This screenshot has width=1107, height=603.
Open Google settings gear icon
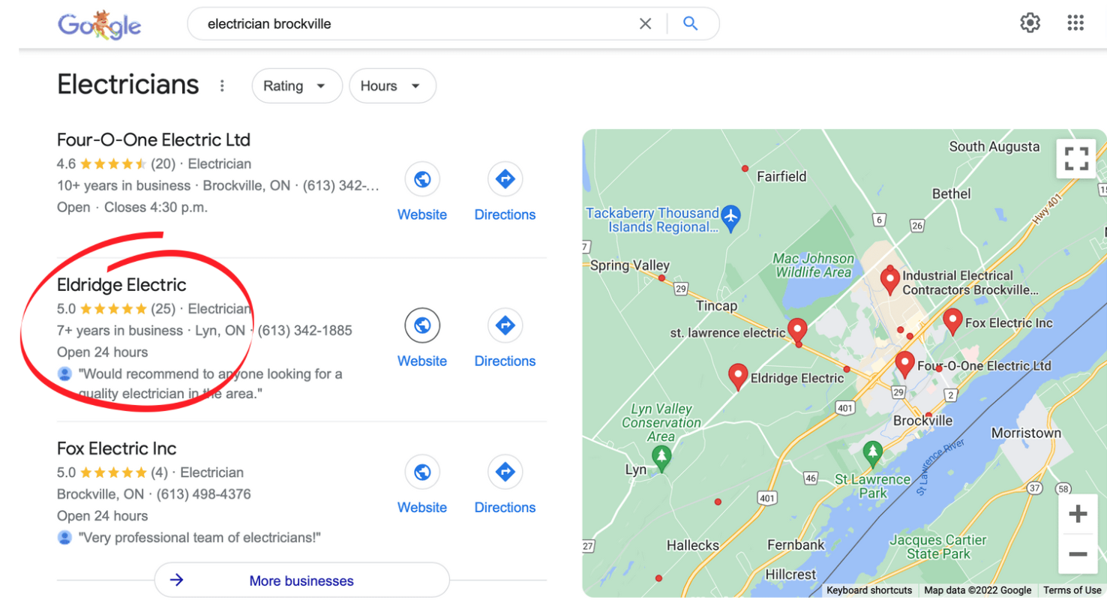[x=1030, y=23]
